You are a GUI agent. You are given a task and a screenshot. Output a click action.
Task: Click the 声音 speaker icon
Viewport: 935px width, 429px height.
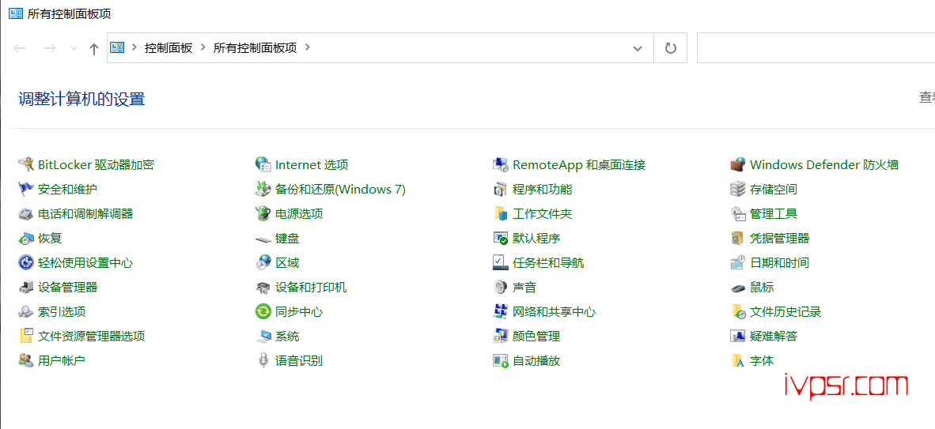[x=500, y=288]
